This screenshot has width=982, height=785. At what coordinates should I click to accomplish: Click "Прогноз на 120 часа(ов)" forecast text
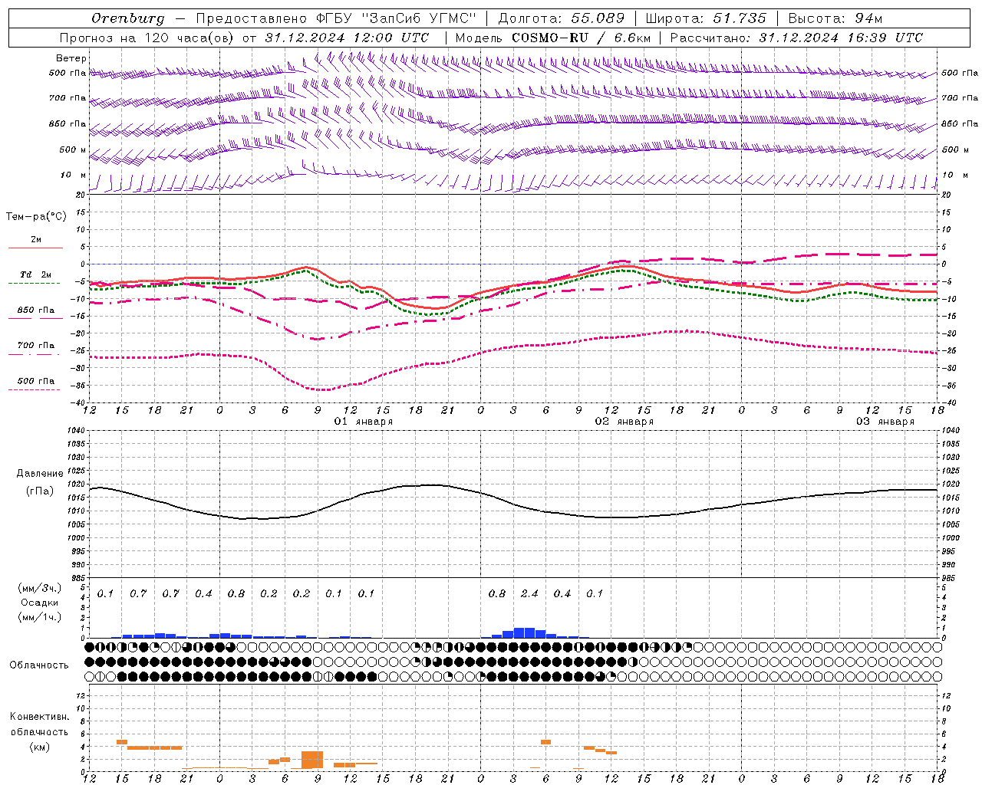click(x=147, y=38)
